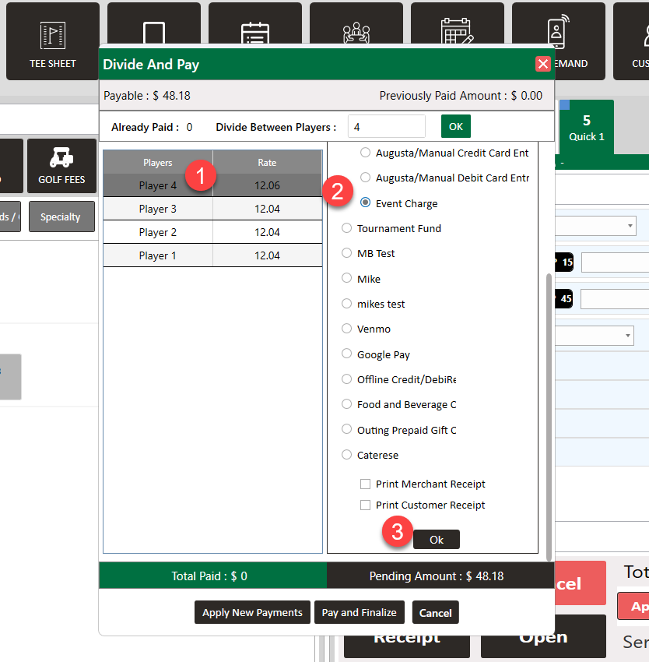The image size is (649, 662).
Task: Click the blank tablet icon in top toolbar
Action: 154,33
